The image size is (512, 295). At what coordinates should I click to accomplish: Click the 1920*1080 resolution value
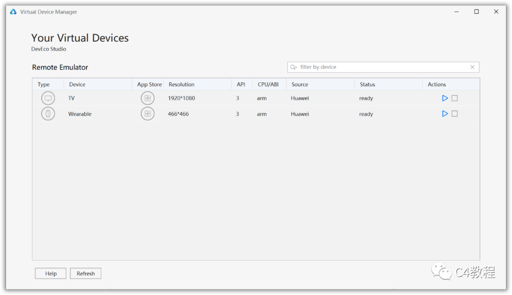pos(181,98)
